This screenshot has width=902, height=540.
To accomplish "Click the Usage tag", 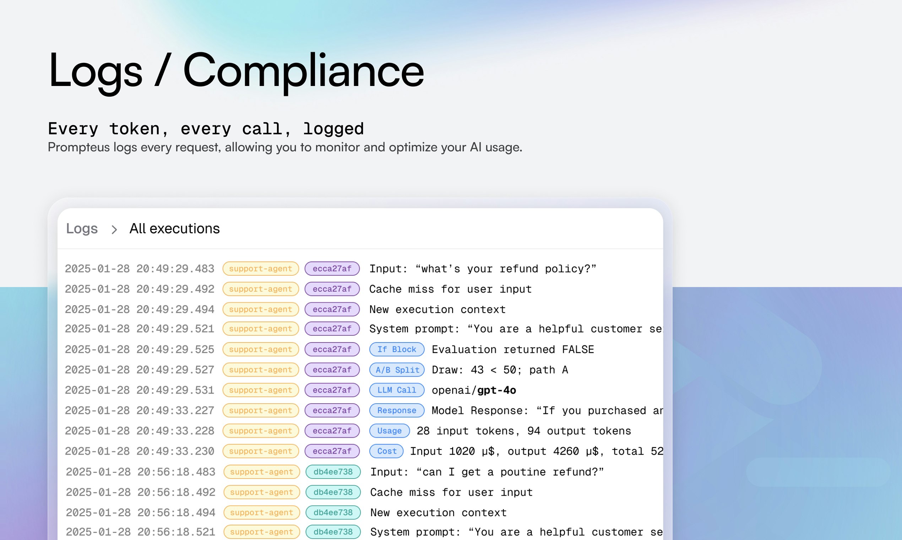I will (389, 431).
